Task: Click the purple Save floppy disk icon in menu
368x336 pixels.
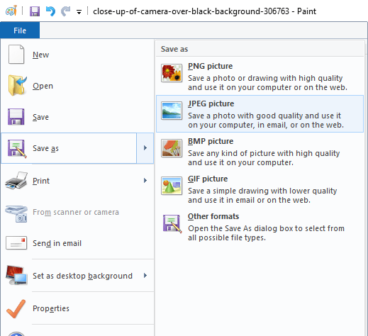Action: pyautogui.click(x=16, y=117)
